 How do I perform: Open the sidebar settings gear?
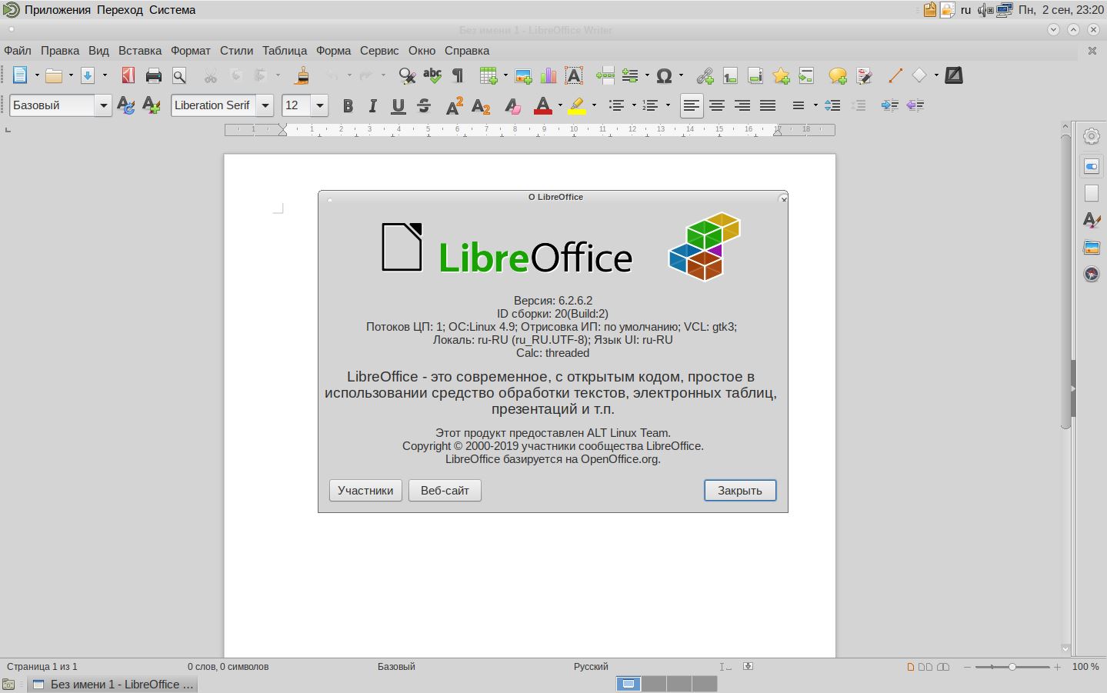coord(1092,136)
